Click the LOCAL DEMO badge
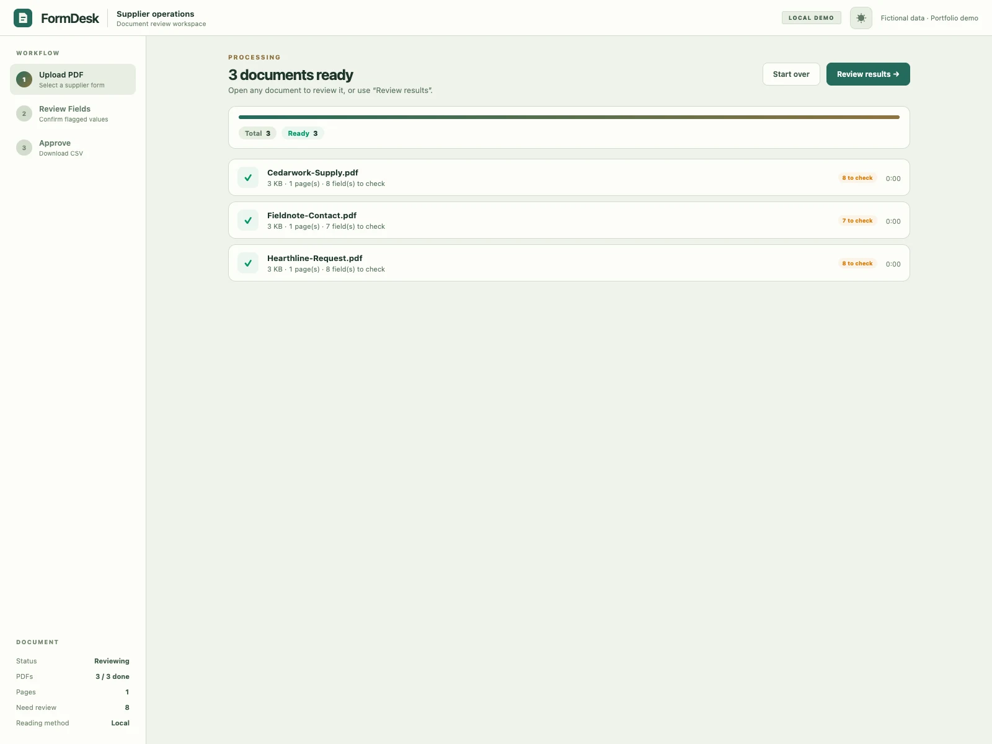 (x=811, y=18)
